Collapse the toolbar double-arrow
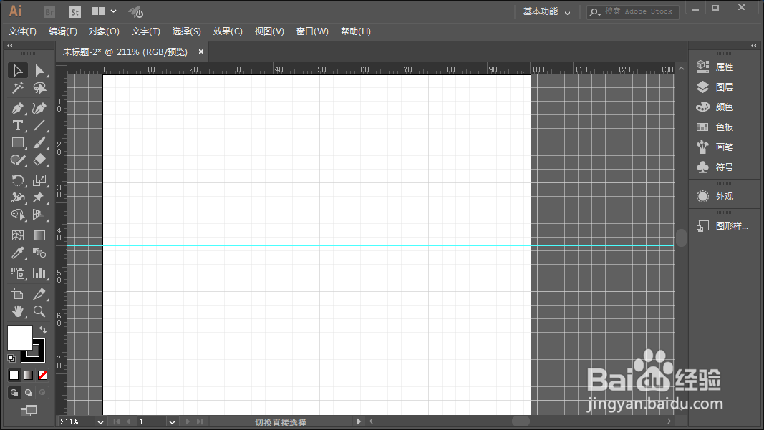764x430 pixels. pyautogui.click(x=9, y=45)
